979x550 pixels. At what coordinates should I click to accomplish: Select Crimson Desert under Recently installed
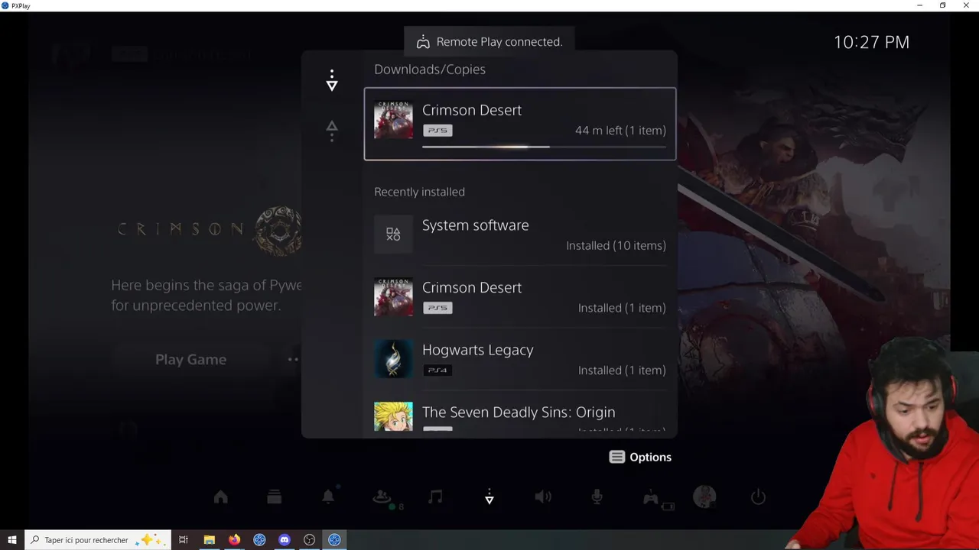(520, 297)
